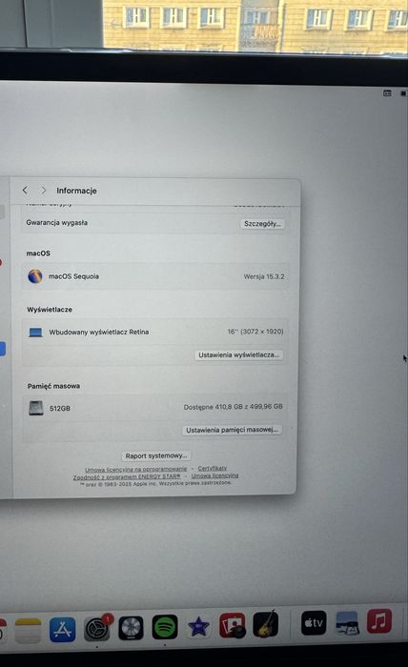Launch Spotify from the Dock
Screen dimensions: 408x667
pyautogui.click(x=165, y=627)
